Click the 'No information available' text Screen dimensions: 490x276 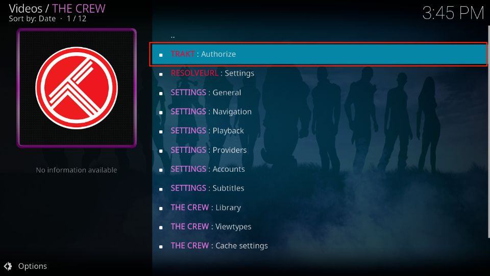click(77, 170)
